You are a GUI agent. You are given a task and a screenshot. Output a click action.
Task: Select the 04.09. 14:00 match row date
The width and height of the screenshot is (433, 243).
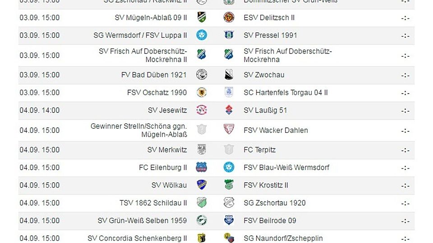click(40, 110)
